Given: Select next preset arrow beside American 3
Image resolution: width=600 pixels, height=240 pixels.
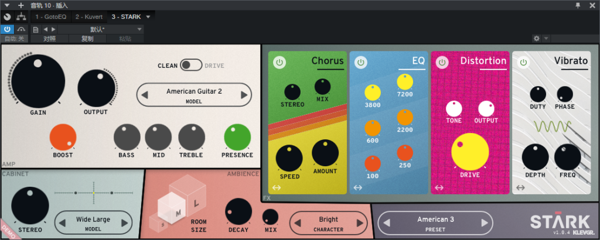Looking at the screenshot, I should [x=485, y=223].
